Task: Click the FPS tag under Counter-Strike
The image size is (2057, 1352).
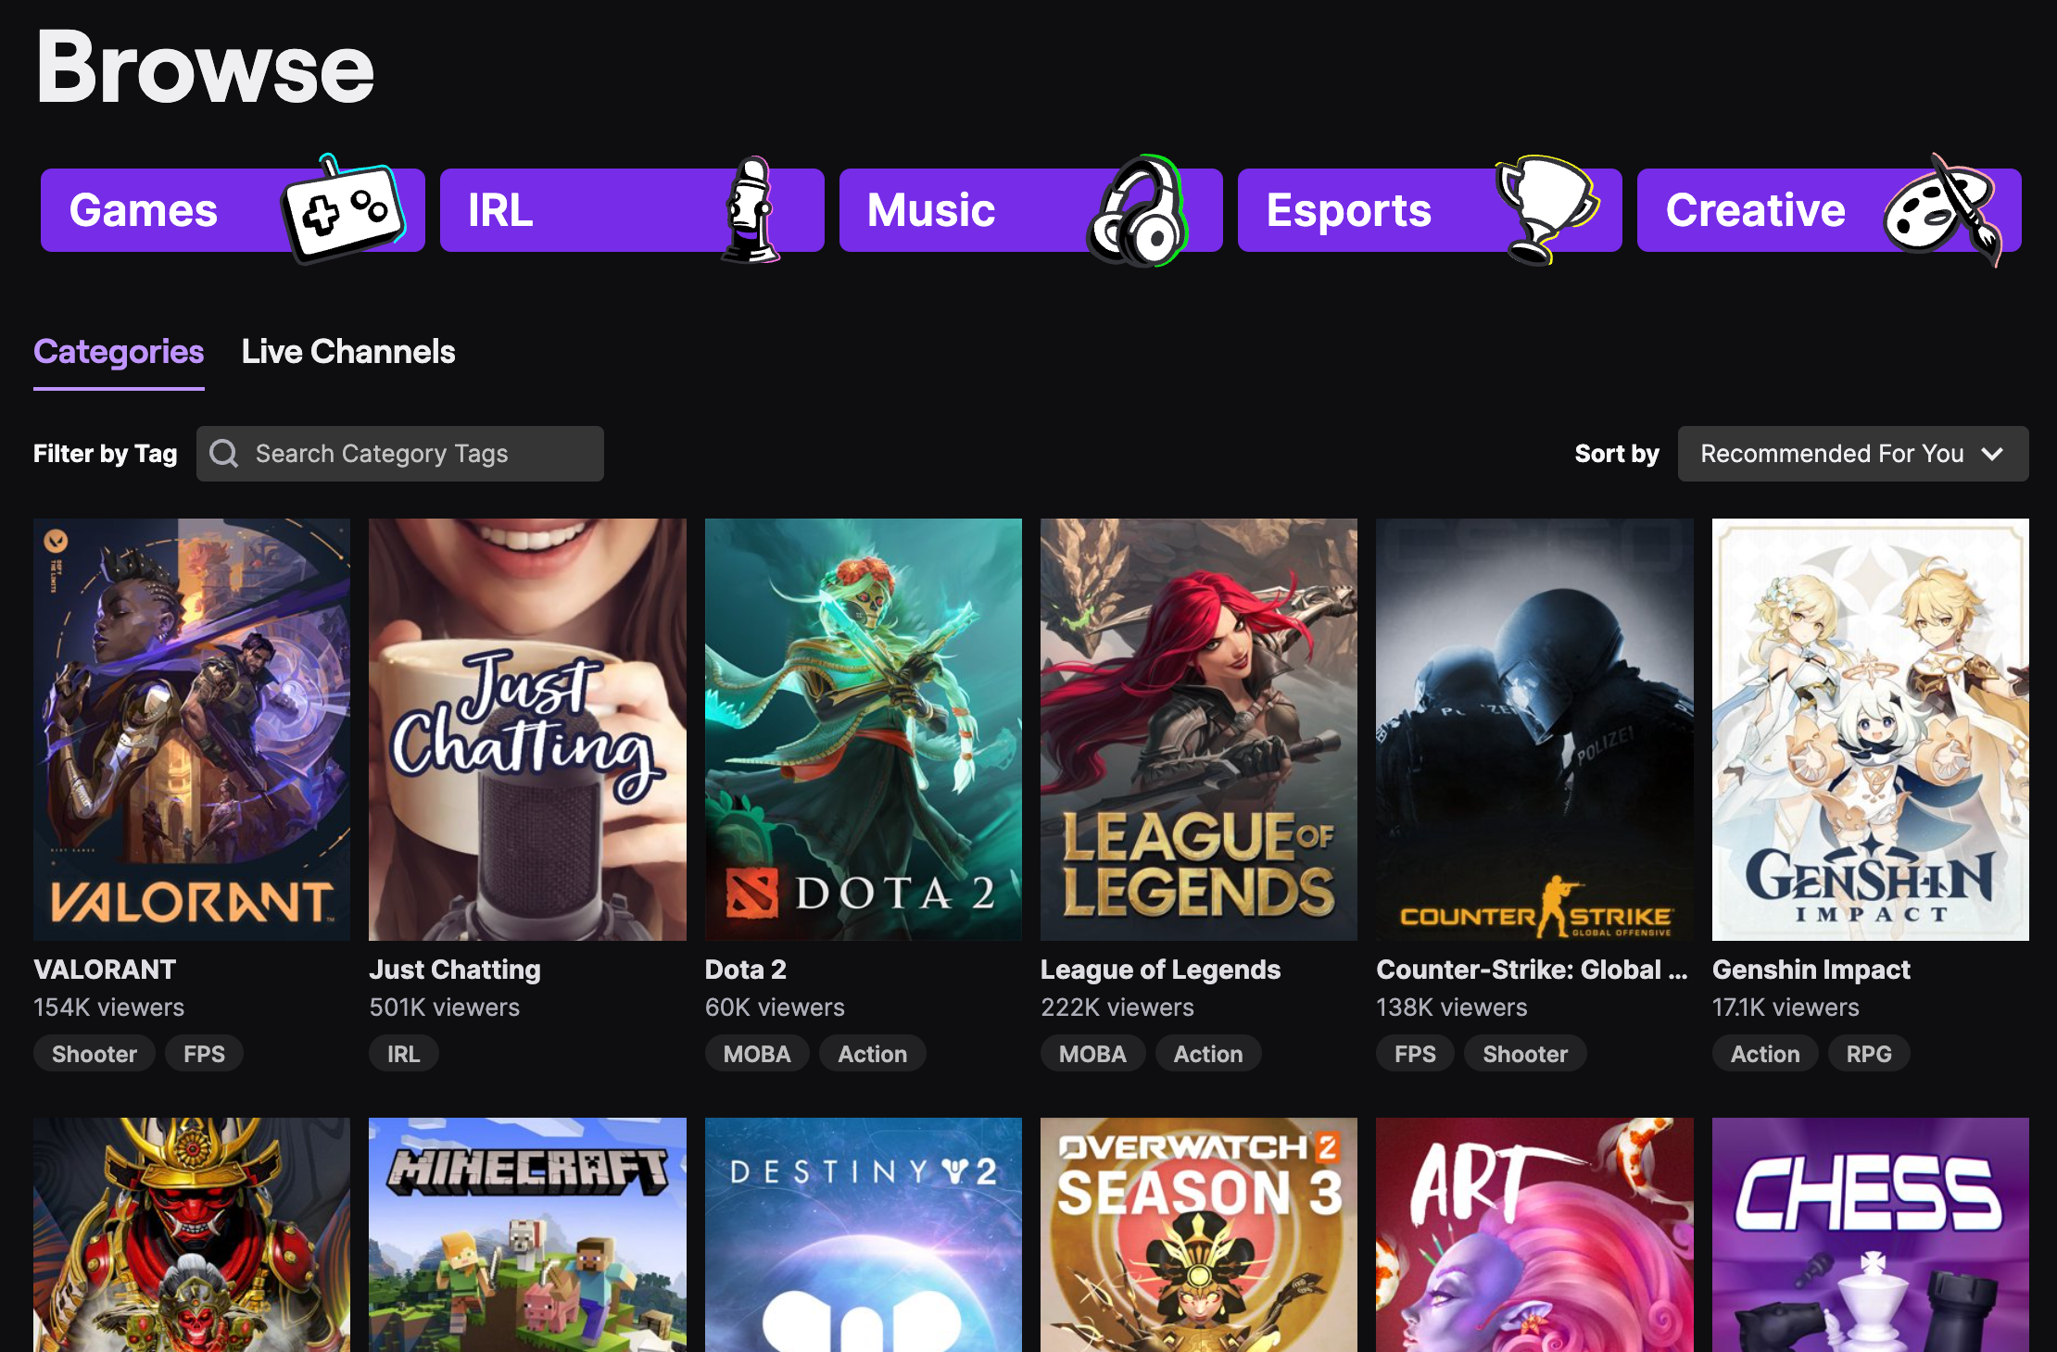Action: pos(1416,1054)
